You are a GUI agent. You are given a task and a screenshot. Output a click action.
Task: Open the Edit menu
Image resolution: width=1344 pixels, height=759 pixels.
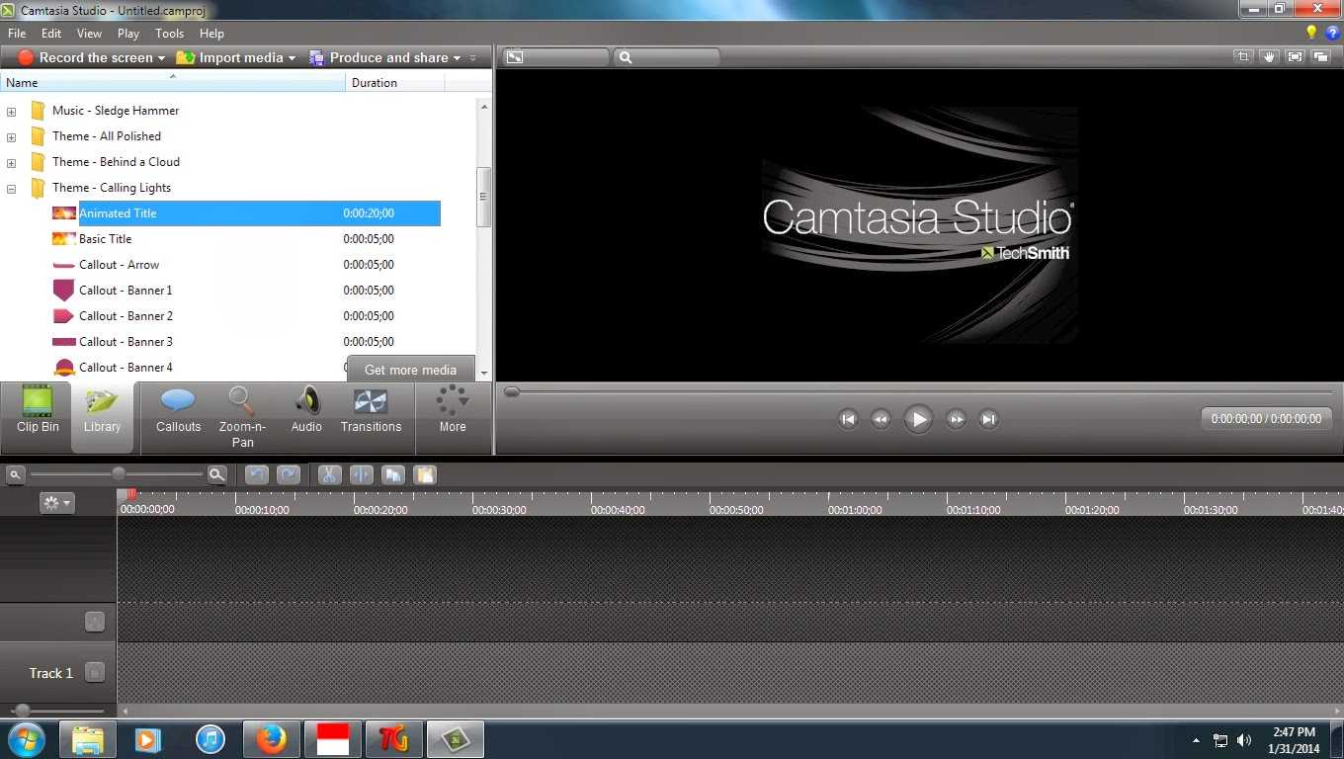point(51,33)
